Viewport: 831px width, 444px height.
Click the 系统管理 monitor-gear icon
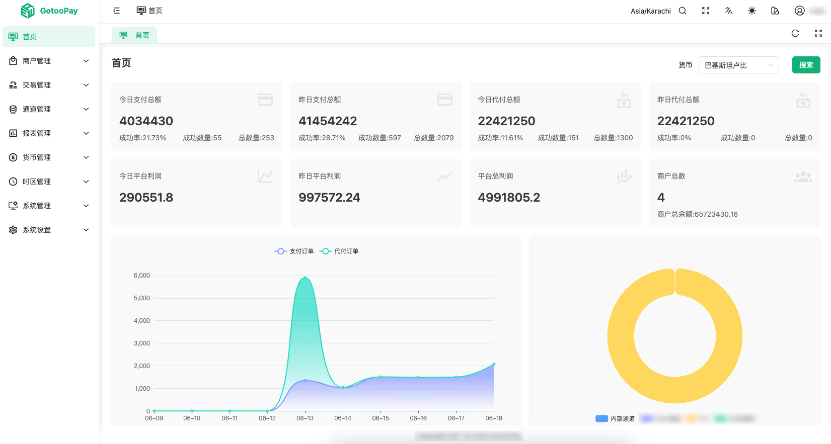pos(13,206)
